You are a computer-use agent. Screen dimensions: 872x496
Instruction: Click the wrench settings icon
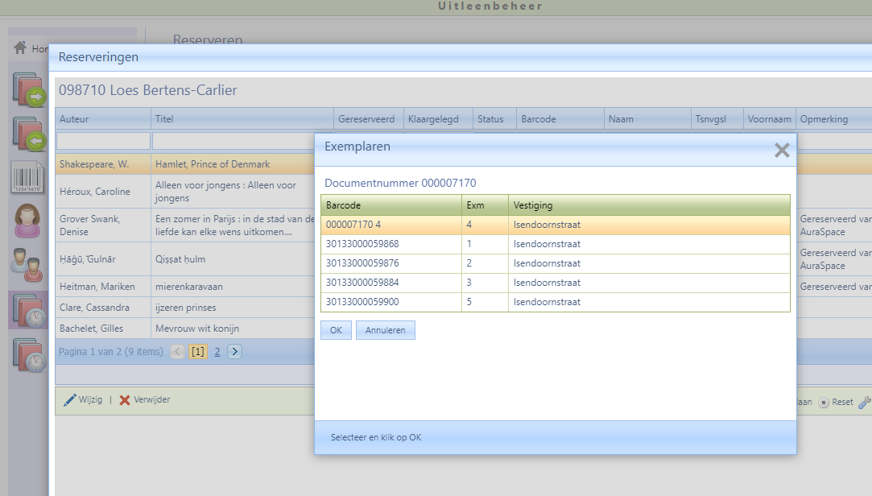coord(865,402)
